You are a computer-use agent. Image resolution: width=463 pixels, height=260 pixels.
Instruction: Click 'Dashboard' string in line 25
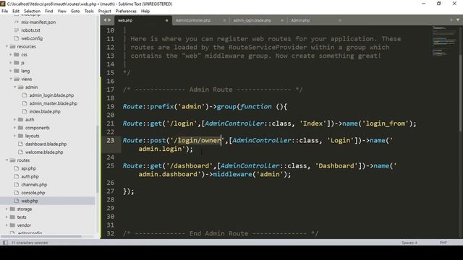tap(336, 165)
